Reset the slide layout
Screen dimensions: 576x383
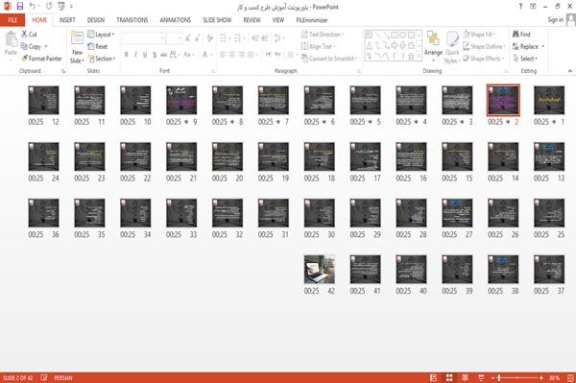(x=98, y=46)
